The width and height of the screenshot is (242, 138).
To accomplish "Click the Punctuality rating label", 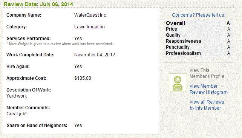I will click(178, 47).
